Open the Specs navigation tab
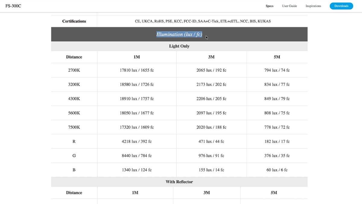Viewport: 362px width, 204px height. [269, 6]
